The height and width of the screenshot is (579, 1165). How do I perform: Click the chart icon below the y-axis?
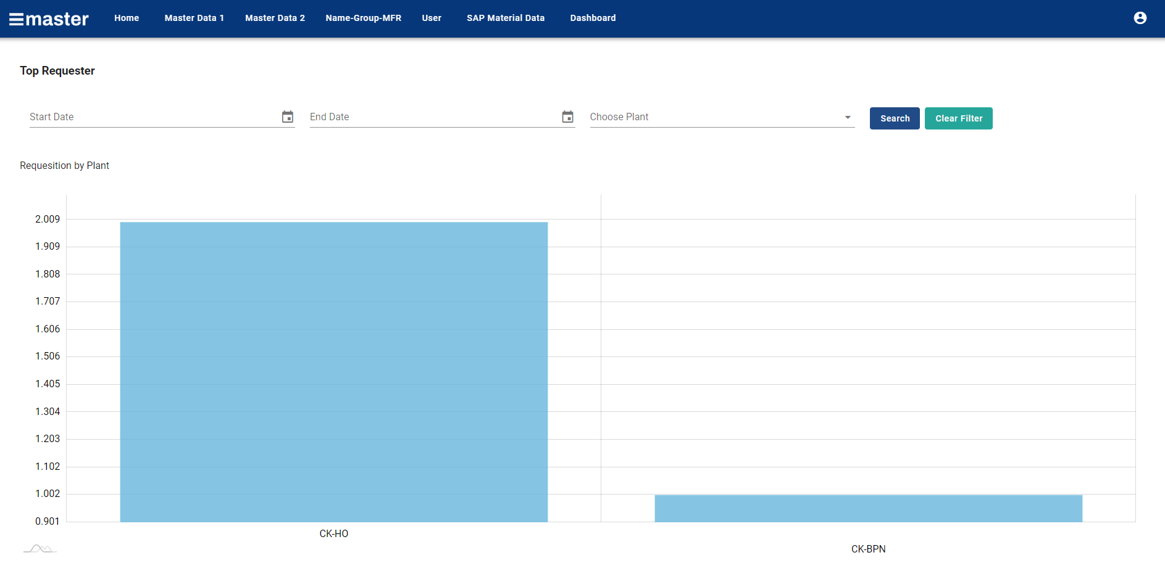point(40,549)
